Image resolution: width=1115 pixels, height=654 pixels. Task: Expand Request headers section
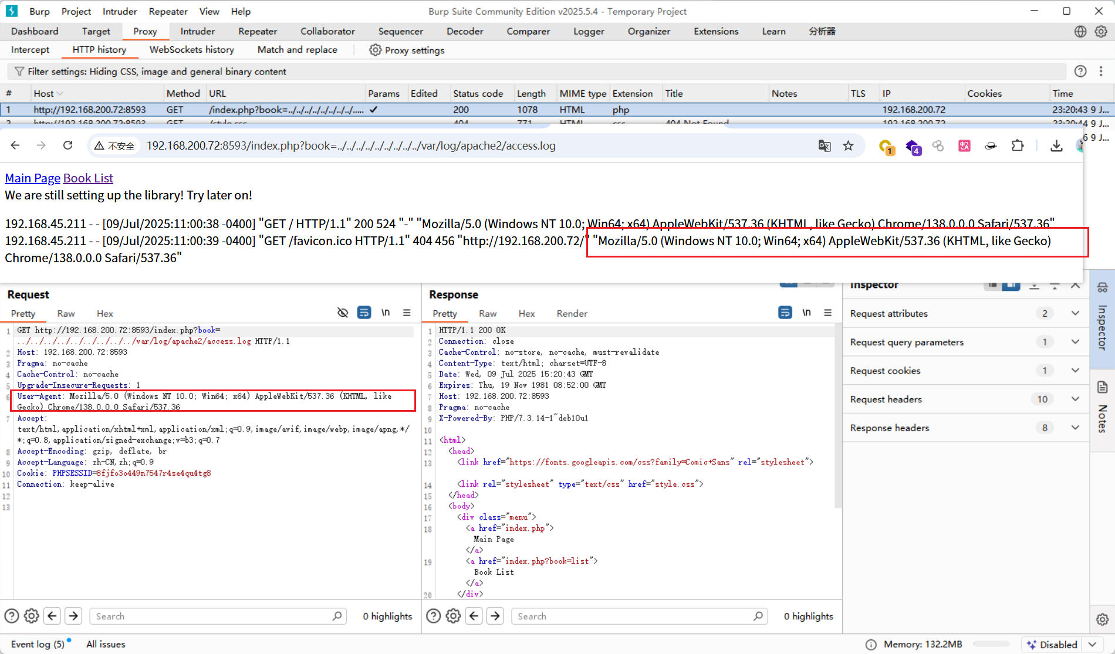coord(1075,399)
